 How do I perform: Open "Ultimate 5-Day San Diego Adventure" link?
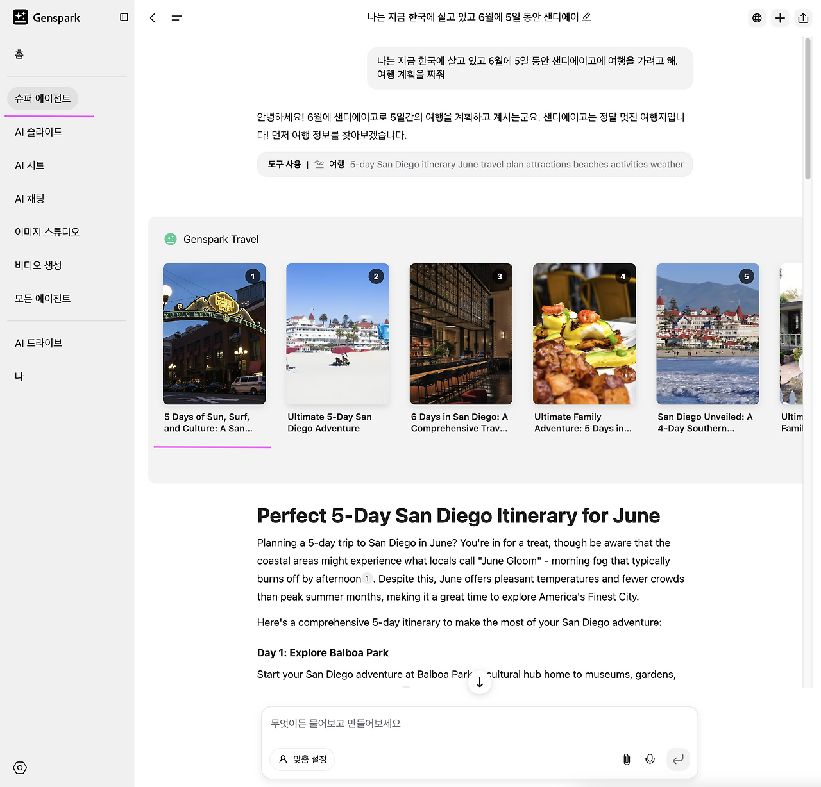(330, 422)
